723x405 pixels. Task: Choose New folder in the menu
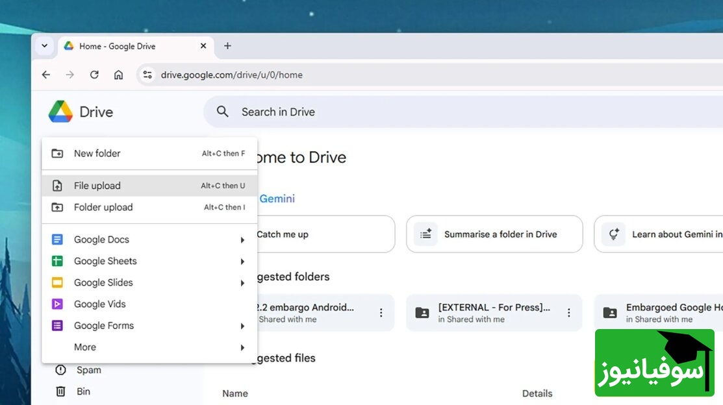[97, 154]
